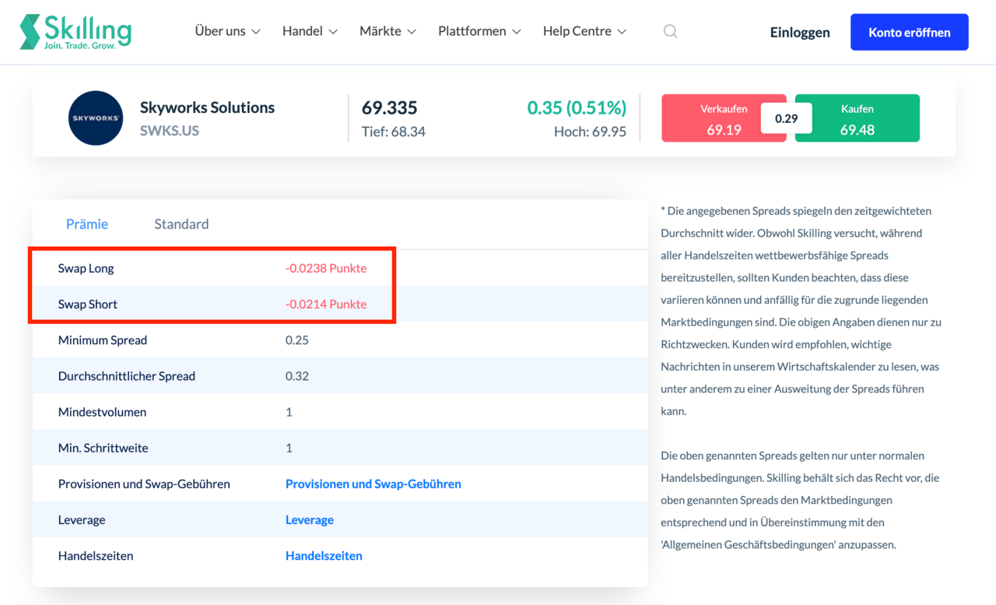Expand the Über uns menu
This screenshot has width=996, height=605.
pyautogui.click(x=226, y=31)
